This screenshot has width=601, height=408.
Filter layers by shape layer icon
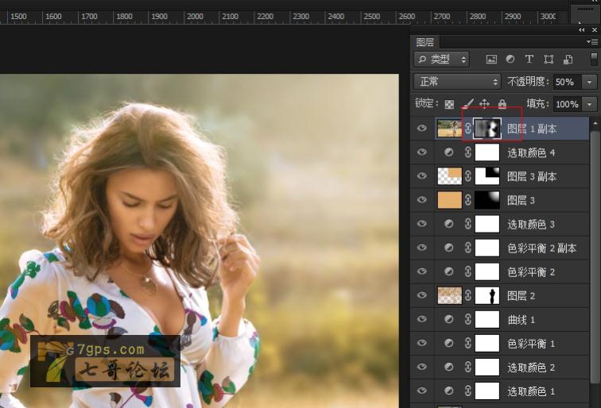[549, 59]
